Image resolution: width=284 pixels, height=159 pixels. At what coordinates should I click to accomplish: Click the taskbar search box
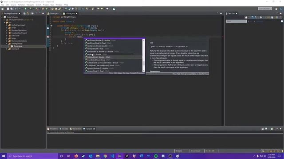coord(32,156)
